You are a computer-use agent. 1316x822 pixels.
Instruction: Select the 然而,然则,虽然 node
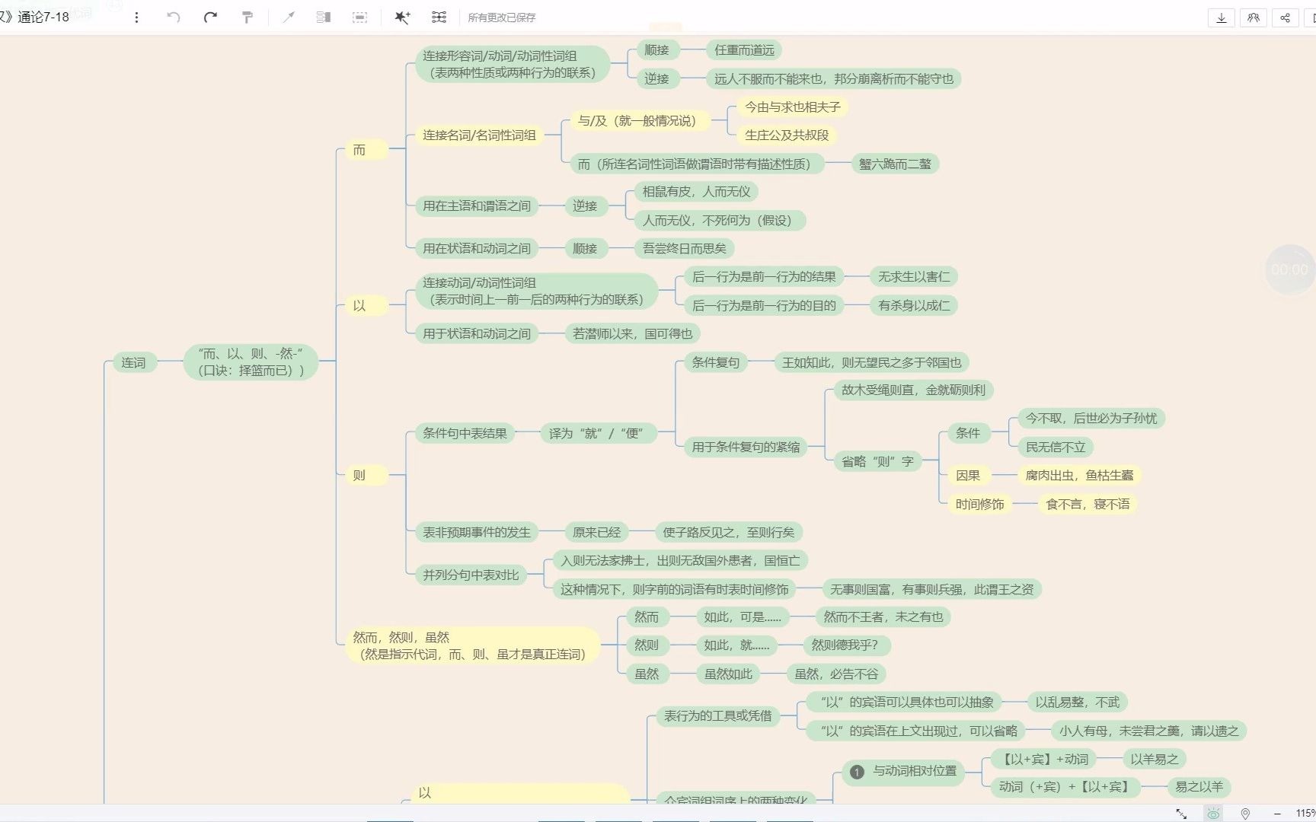pyautogui.click(x=472, y=645)
